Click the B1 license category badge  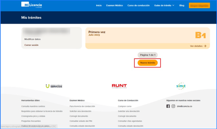click(x=200, y=35)
